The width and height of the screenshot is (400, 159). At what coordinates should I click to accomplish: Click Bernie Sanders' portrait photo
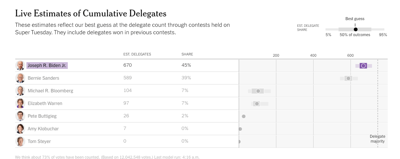pos(20,78)
